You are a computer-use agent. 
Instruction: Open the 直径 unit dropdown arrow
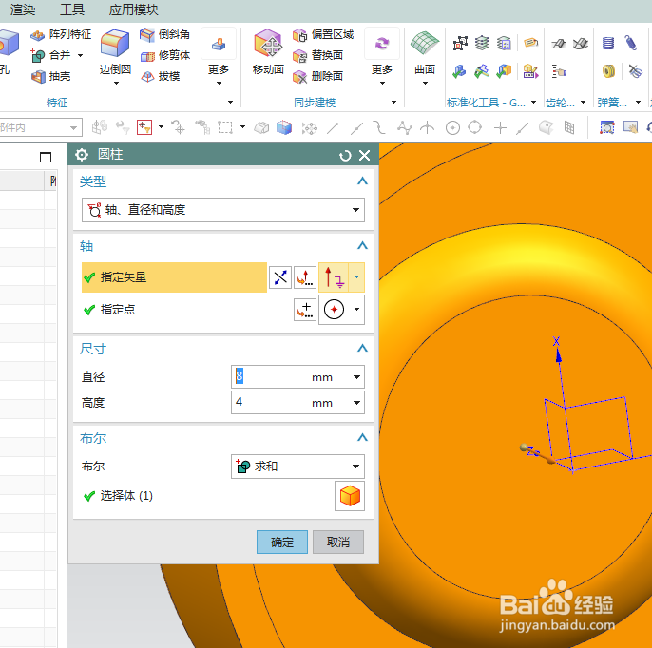(x=356, y=377)
